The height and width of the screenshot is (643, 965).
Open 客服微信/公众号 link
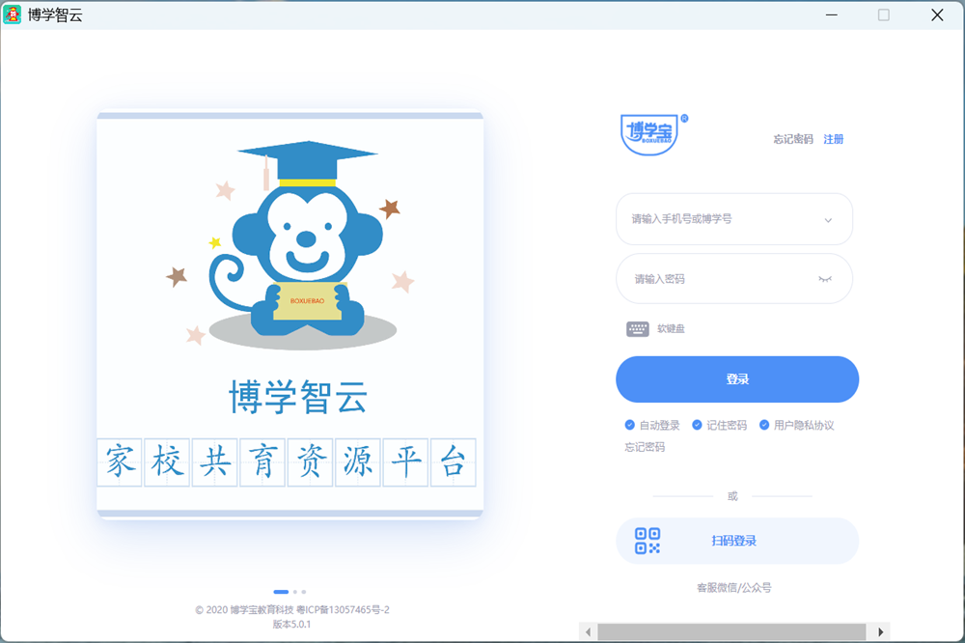click(733, 588)
